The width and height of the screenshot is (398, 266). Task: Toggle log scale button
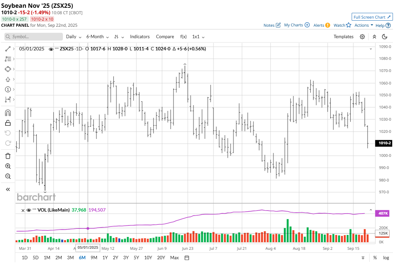pos(386,258)
